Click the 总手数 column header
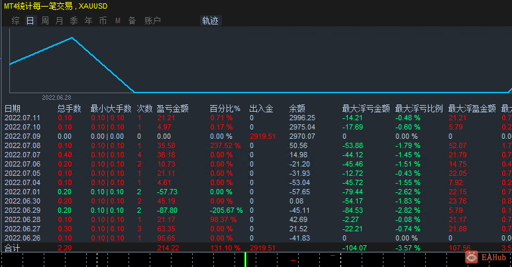Screen dimensions: 512x267 (x=70, y=108)
